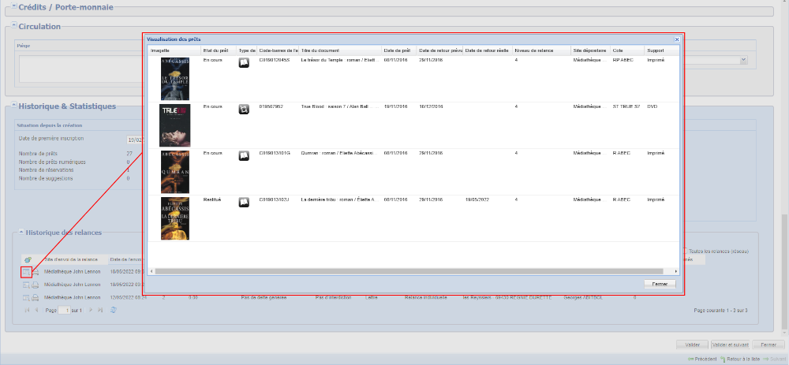The image size is (789, 365).
Task: Collapse the Circulation section
Action: 13,26
